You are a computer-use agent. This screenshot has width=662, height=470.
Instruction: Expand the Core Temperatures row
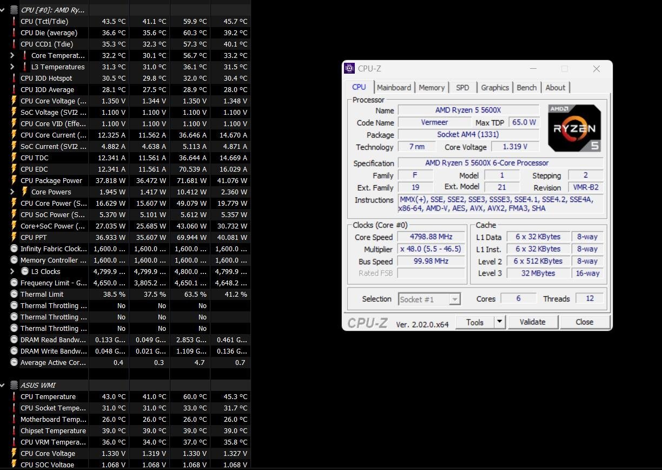12,55
